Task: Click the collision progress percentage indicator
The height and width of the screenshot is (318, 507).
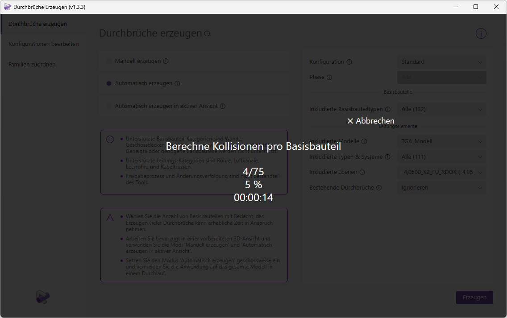Action: pos(253,184)
